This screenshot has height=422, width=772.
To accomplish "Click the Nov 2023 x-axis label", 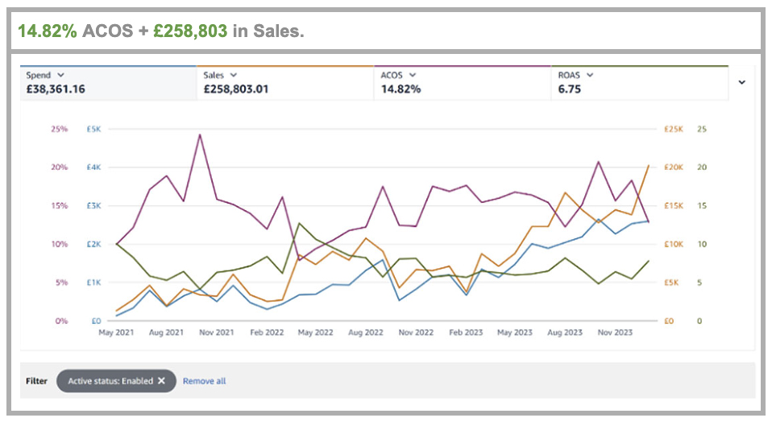I will tap(614, 332).
